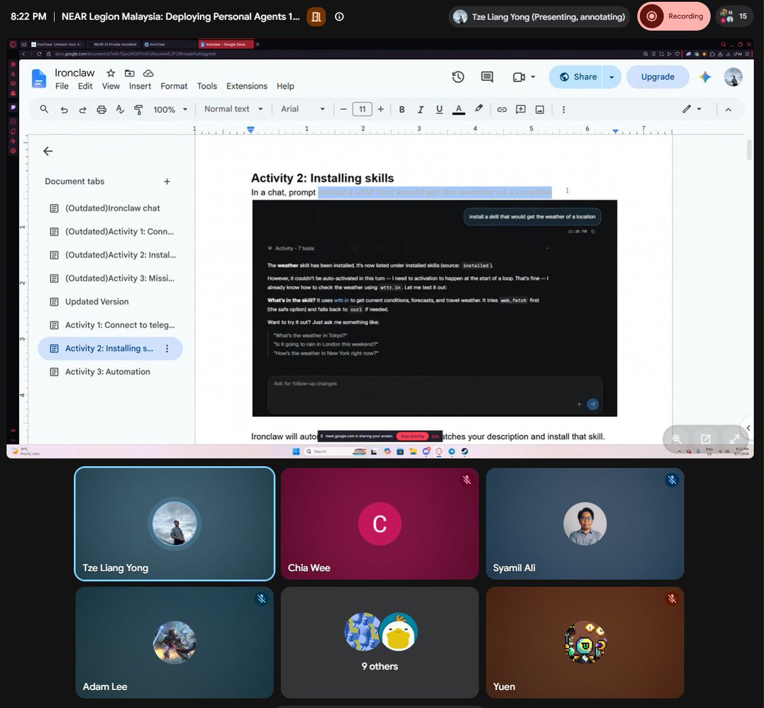
Task: Toggle Bold formatting
Action: [x=402, y=110]
